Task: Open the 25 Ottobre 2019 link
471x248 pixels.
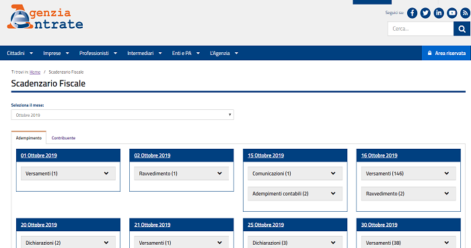Action: (x=266, y=225)
